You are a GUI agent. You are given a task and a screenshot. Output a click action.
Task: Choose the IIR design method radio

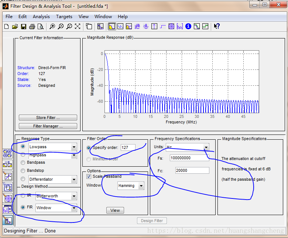[x=23, y=195]
